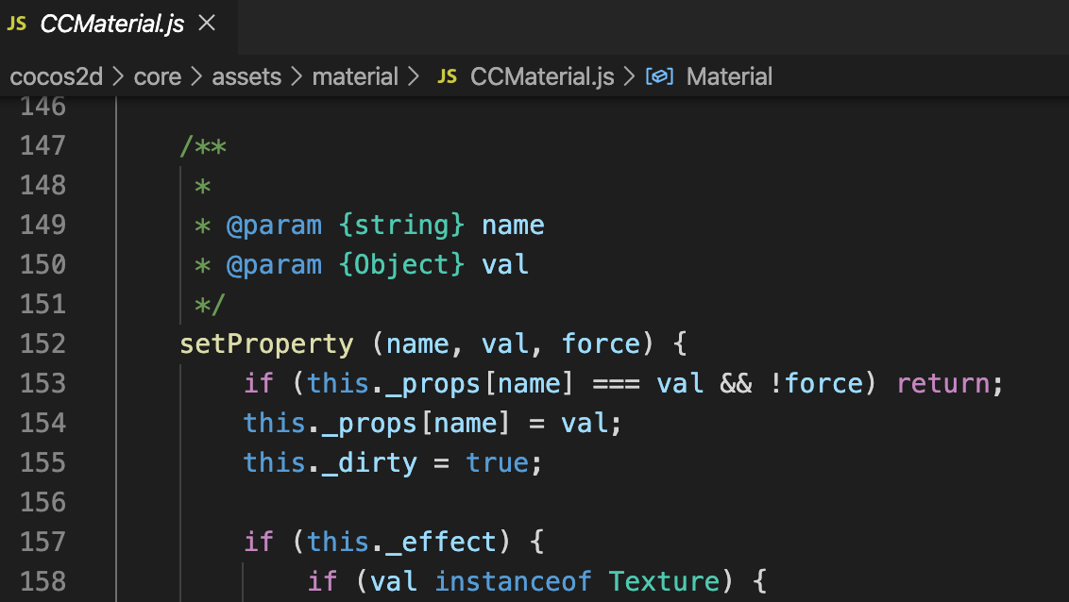
Task: Place cursor on the return keyword
Action: pos(942,383)
